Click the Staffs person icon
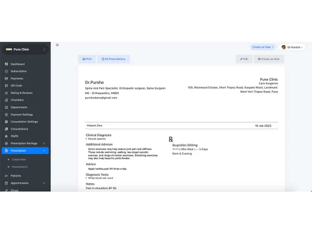Image resolution: width=312 pixels, height=234 pixels. click(6, 136)
